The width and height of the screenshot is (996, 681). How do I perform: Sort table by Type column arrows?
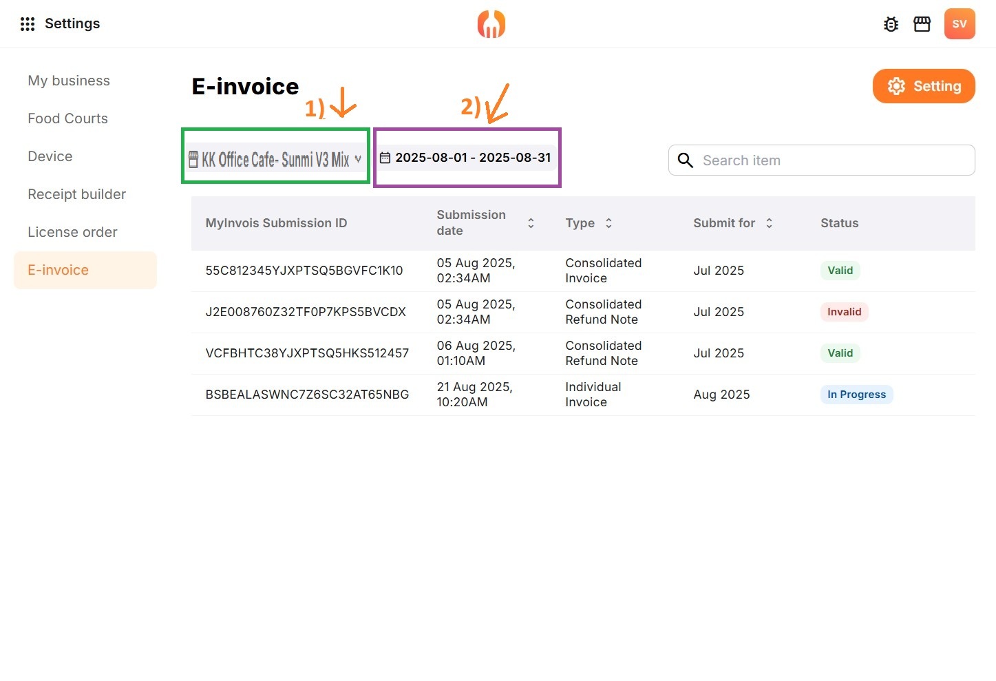click(x=608, y=223)
